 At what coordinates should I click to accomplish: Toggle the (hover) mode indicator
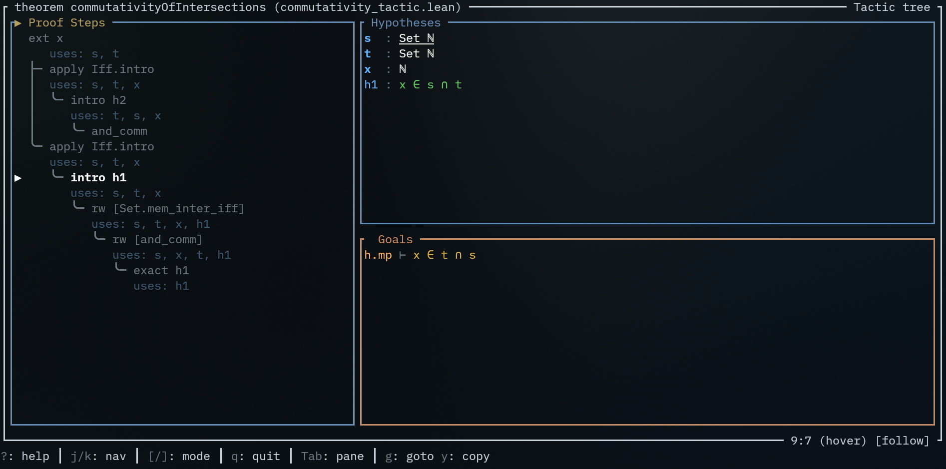[x=843, y=441]
